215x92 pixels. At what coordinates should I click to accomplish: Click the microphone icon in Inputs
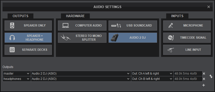point(171,26)
